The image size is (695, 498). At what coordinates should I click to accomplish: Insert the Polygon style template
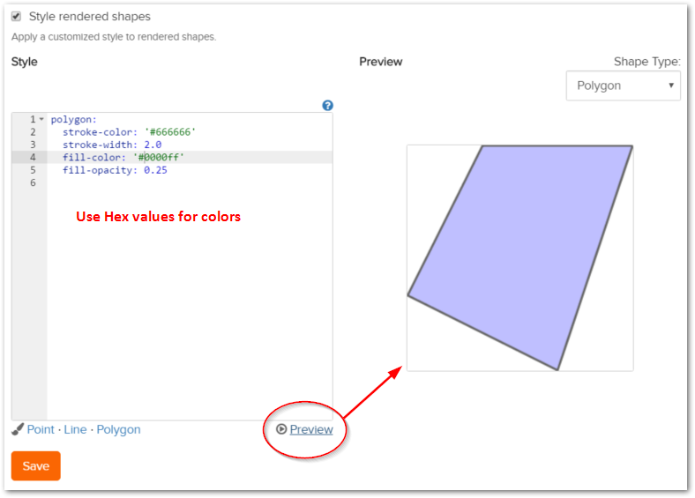pyautogui.click(x=118, y=430)
